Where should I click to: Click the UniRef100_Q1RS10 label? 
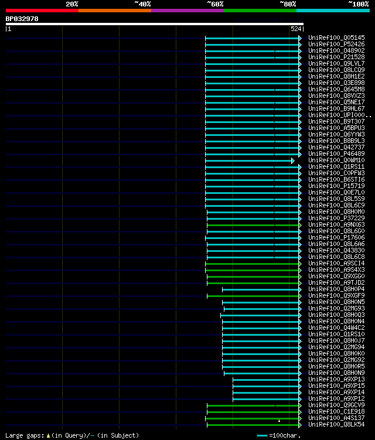(336, 335)
